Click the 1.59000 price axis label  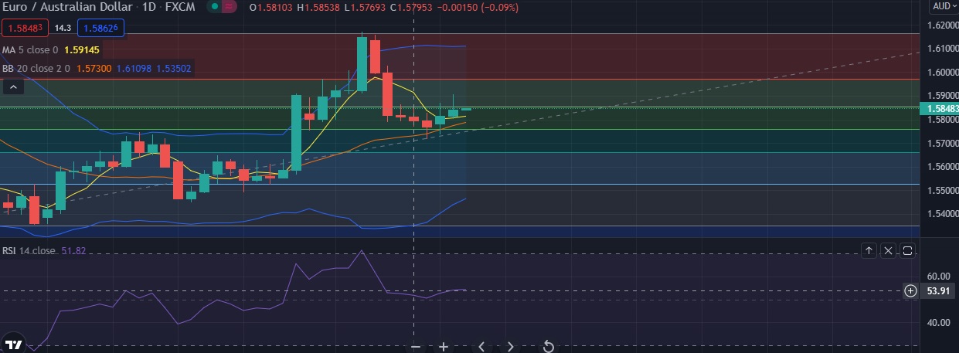coord(941,96)
